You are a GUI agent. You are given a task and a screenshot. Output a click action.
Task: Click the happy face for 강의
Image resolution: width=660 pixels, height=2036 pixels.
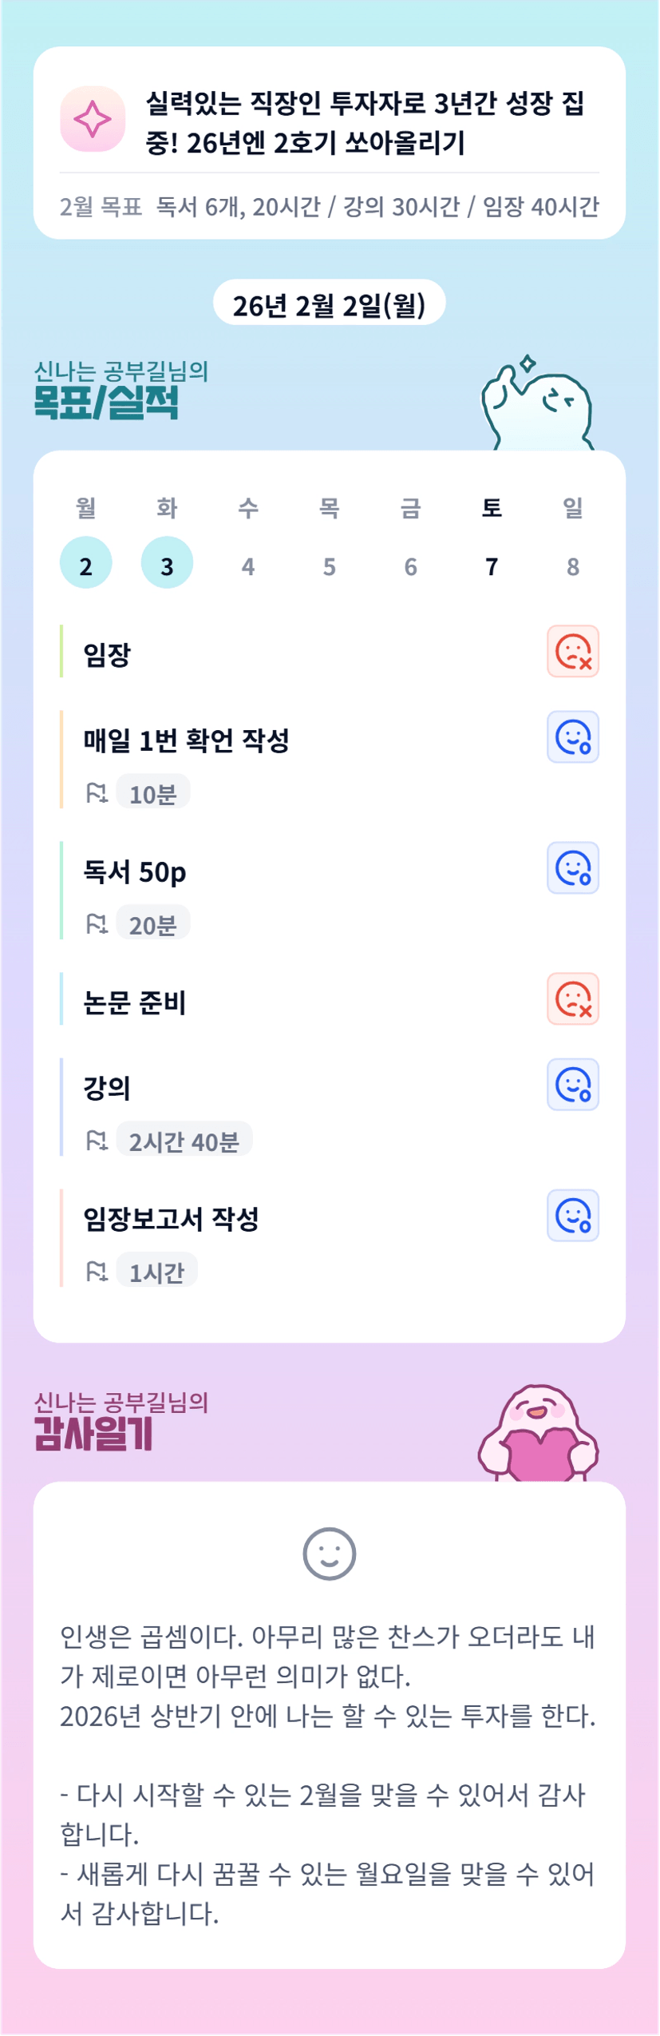tap(572, 1085)
